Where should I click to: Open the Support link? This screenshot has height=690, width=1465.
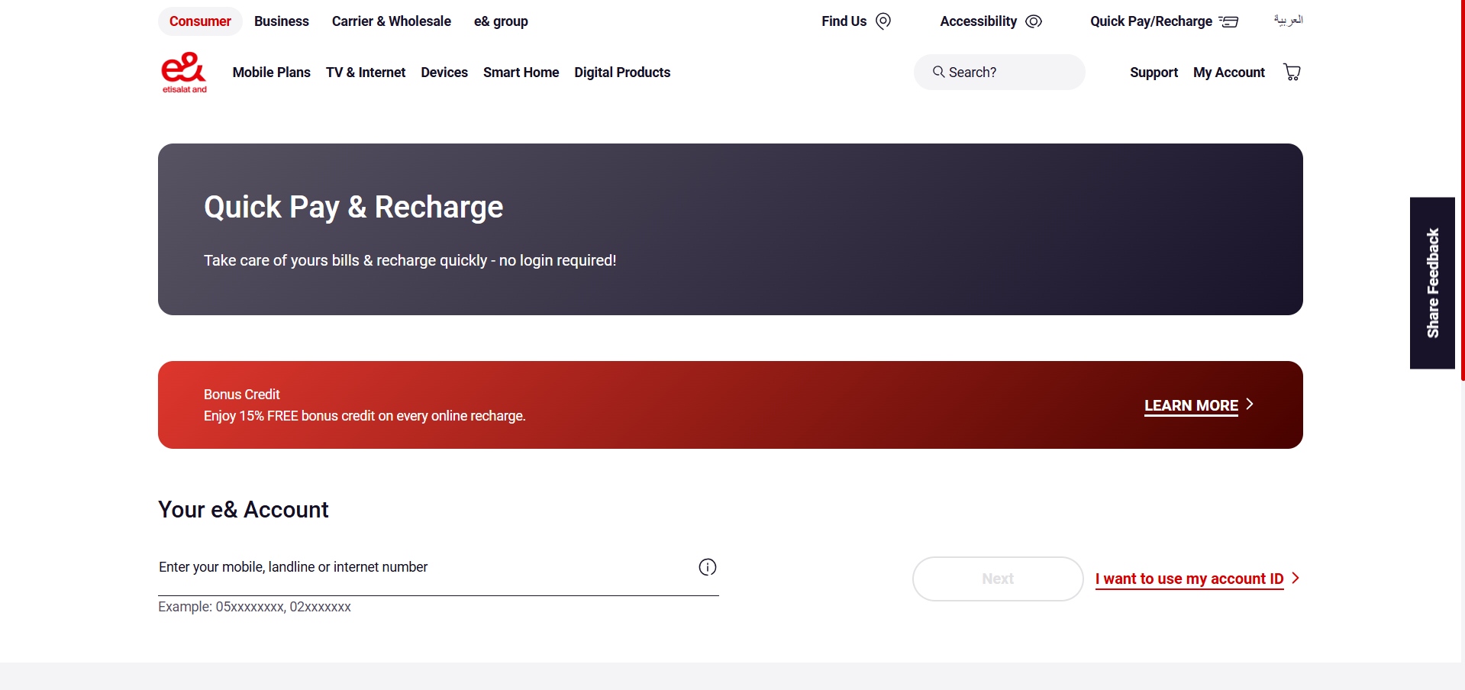click(1154, 73)
